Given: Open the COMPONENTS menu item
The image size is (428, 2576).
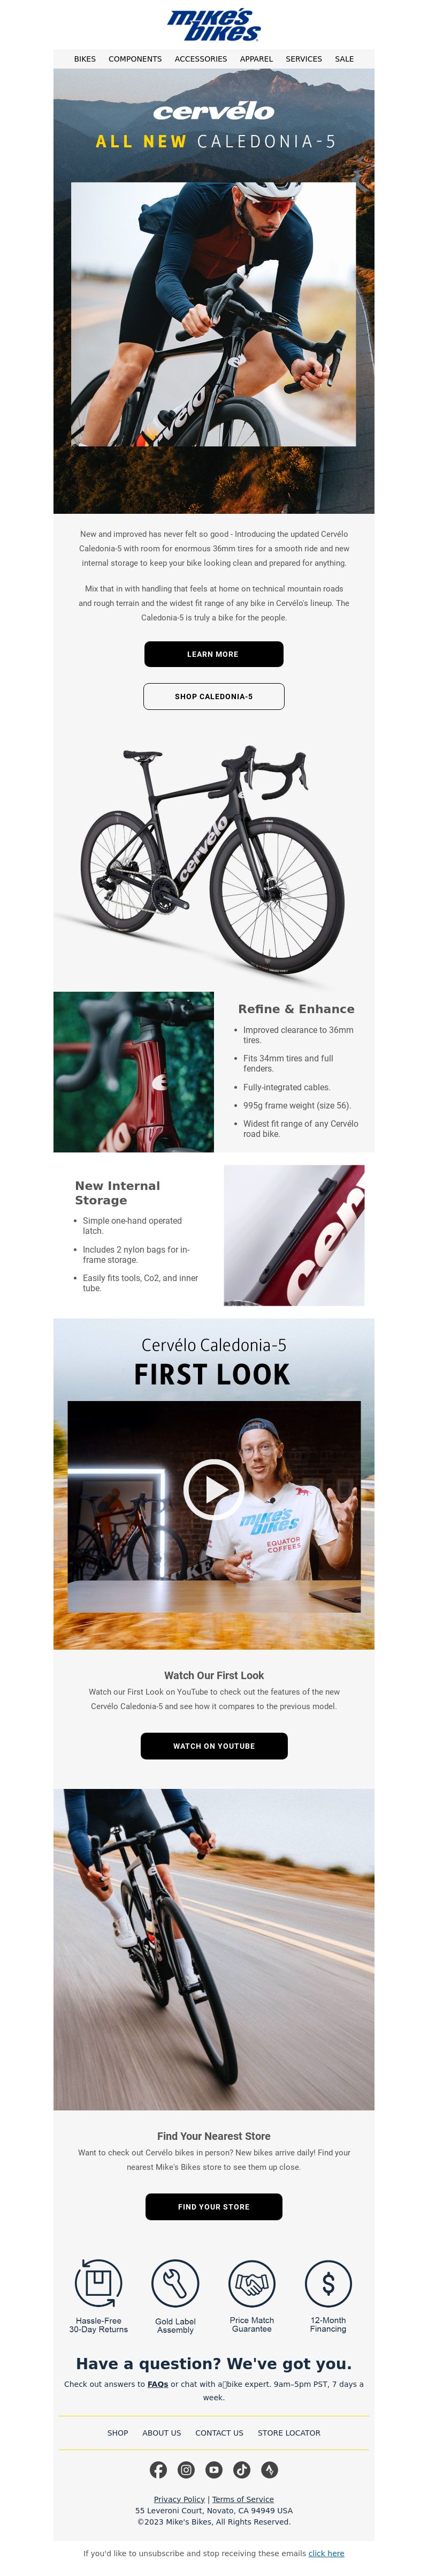Looking at the screenshot, I should pos(135,59).
